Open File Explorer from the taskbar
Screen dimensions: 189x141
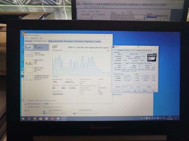[35, 119]
